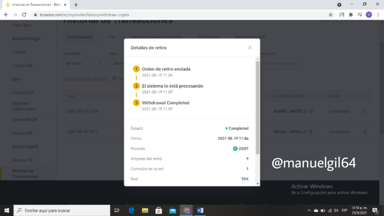Expand details of the 11:04 Completed row
This screenshot has width=384, height=216.
[365, 112]
